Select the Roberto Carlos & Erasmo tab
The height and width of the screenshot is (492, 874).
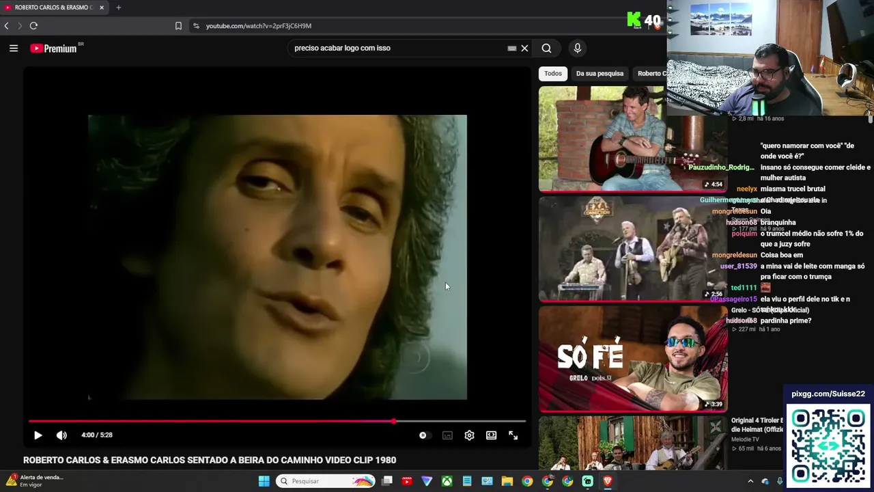point(54,8)
